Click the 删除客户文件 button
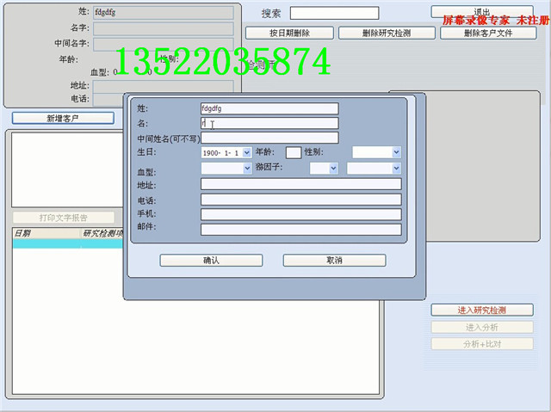The image size is (551, 412). [487, 33]
